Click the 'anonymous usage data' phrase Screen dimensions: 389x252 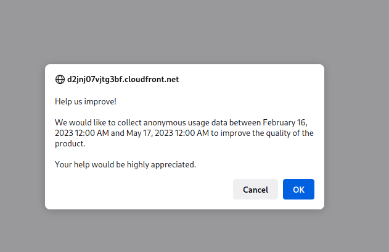[186, 123]
